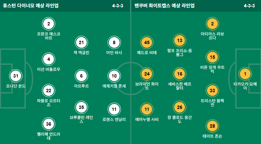Select Houston goalkeeper number 31 badge
Screen dimensions: 261x144
(x=16, y=76)
